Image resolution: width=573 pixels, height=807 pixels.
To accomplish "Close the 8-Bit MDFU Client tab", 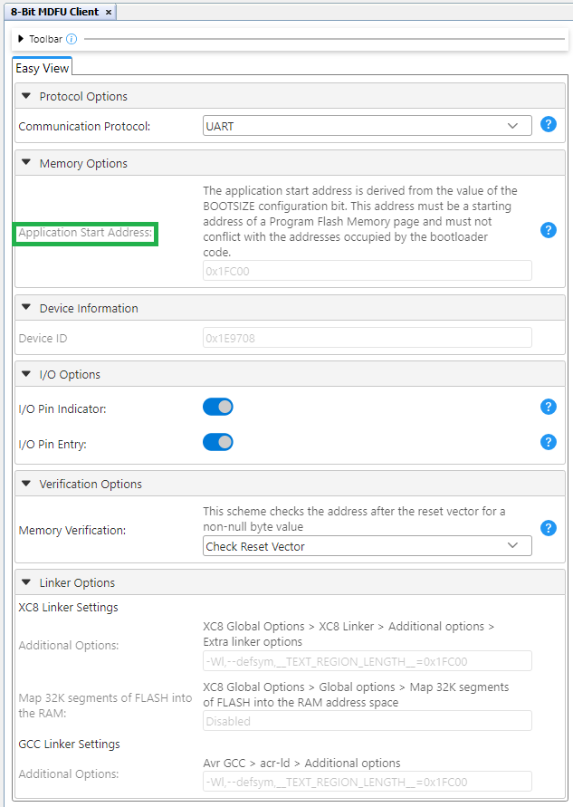I will pos(109,12).
